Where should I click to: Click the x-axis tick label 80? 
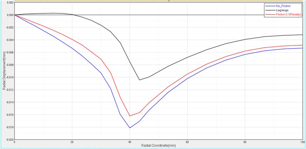[x=245, y=142]
